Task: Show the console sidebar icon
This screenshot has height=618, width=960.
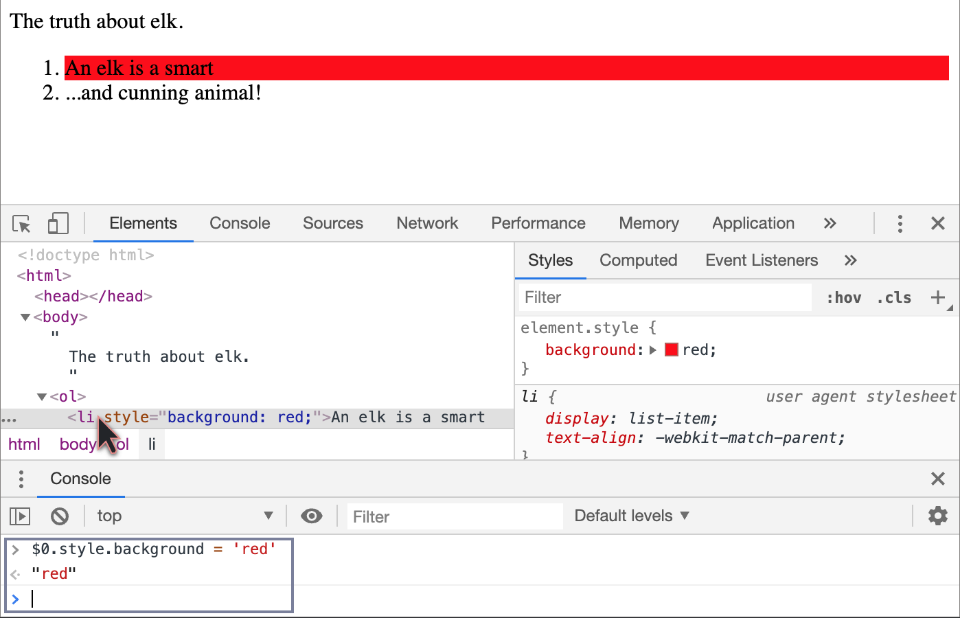Action: pos(20,516)
